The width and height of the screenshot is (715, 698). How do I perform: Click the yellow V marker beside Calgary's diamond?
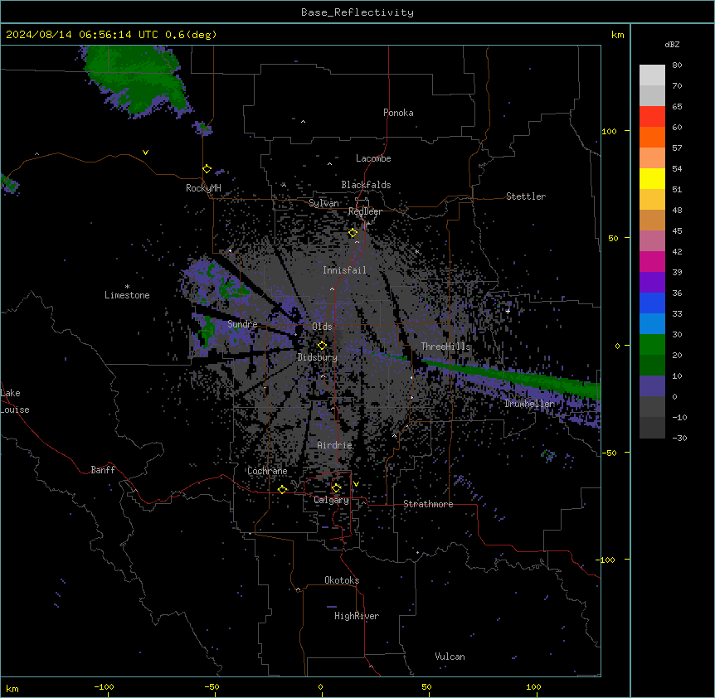pos(356,484)
